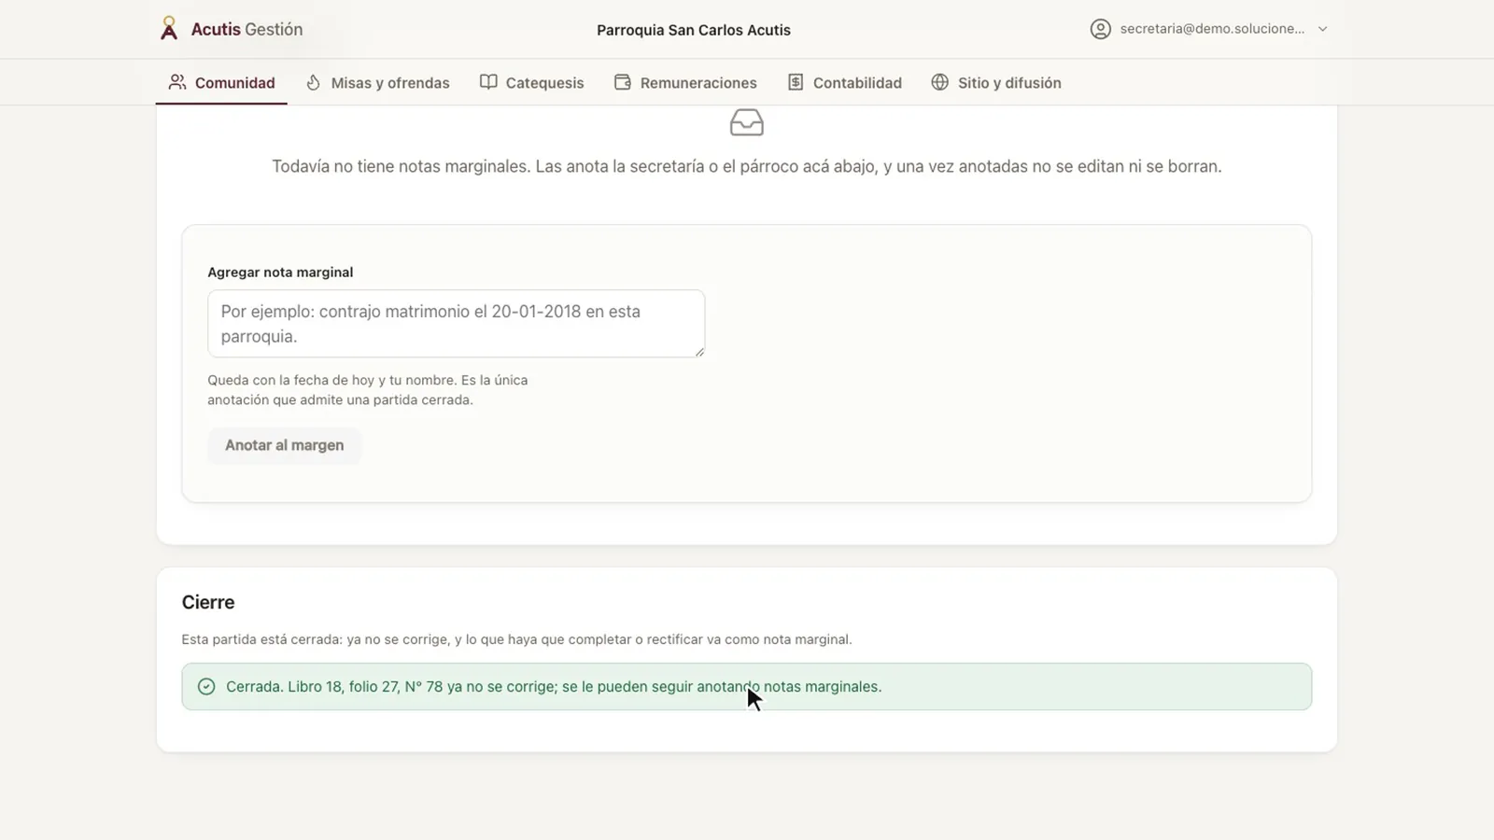Click the Acutis Gestión logo icon
The height and width of the screenshot is (840, 1494).
pos(168,29)
